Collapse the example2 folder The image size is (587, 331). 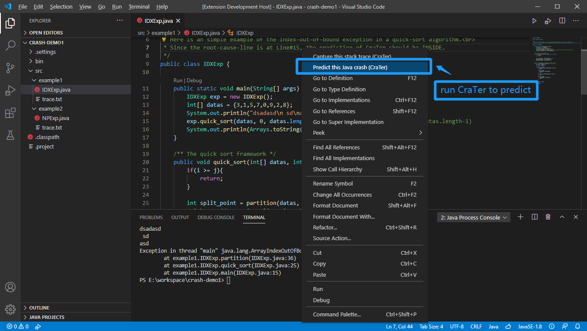tap(76, 108)
